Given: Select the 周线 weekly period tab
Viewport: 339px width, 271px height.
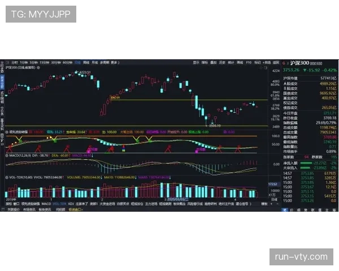Looking at the screenshot, I should point(86,63).
